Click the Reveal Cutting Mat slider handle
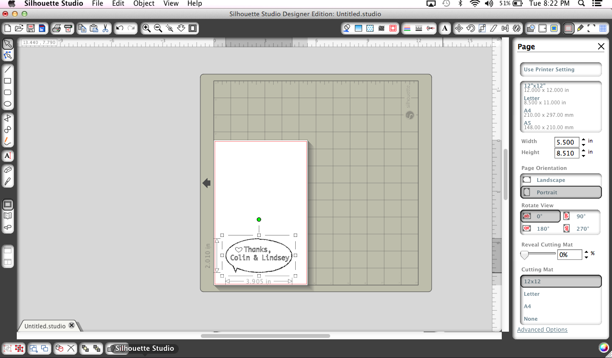The width and height of the screenshot is (612, 358). (525, 255)
